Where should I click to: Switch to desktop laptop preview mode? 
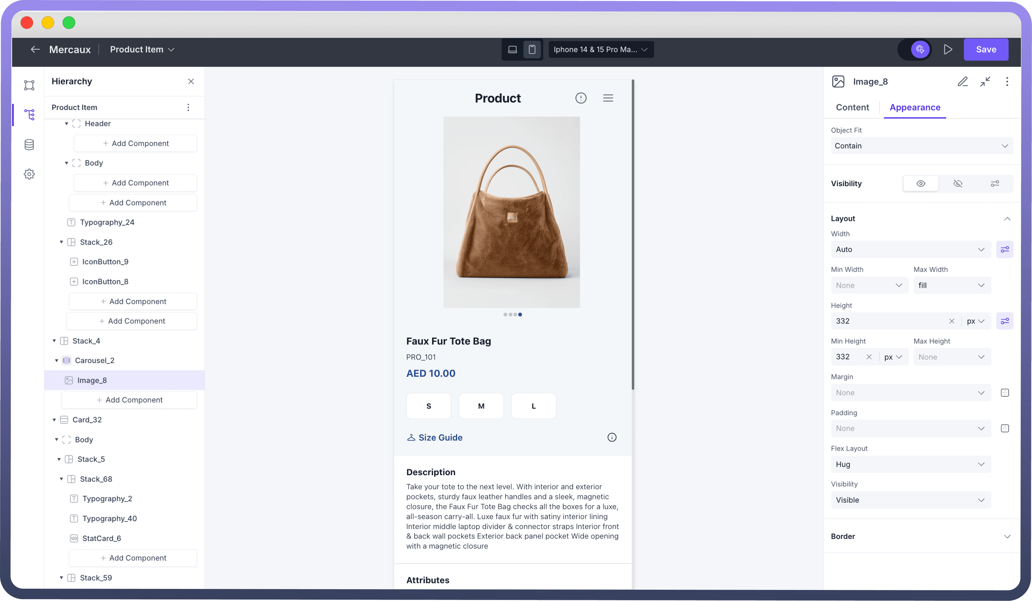click(x=512, y=49)
